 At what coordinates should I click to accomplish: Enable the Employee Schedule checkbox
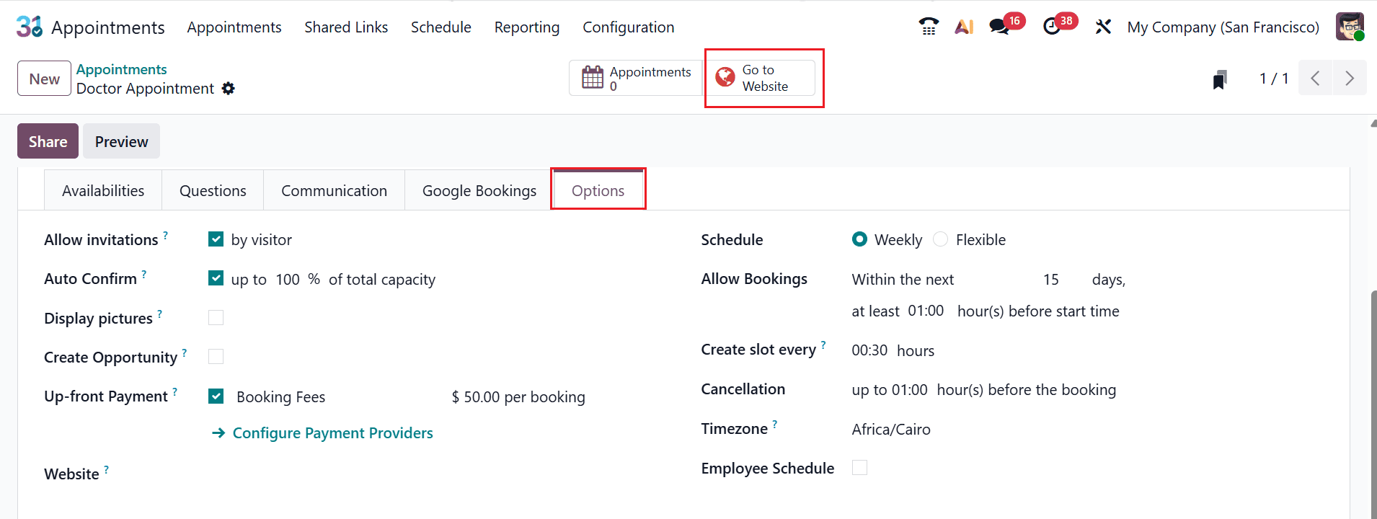(859, 467)
